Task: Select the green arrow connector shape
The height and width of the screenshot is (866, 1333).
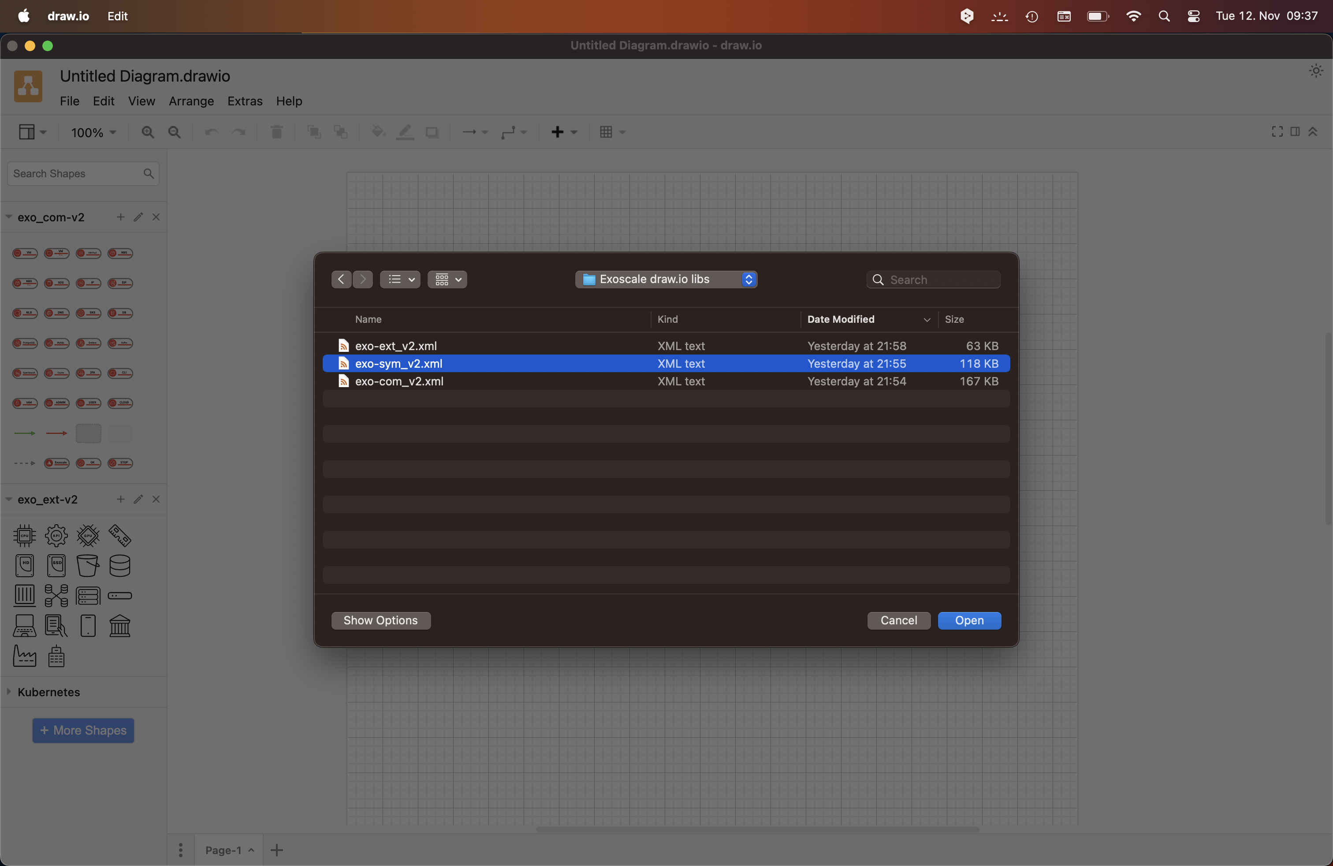Action: tap(25, 433)
